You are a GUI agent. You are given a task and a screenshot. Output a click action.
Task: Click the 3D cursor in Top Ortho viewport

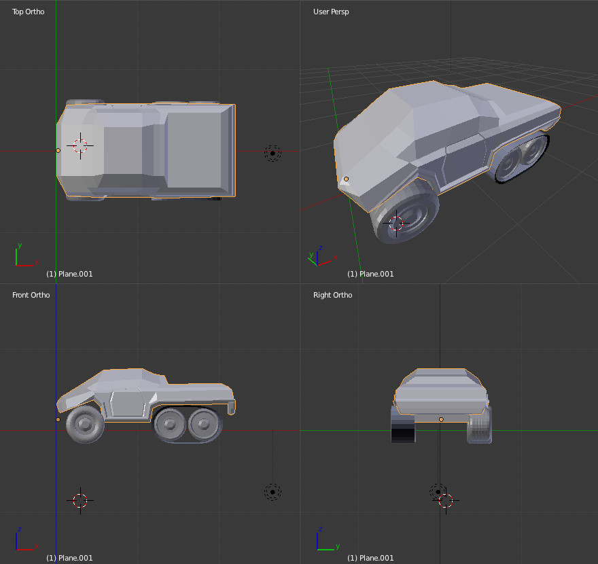(x=80, y=145)
